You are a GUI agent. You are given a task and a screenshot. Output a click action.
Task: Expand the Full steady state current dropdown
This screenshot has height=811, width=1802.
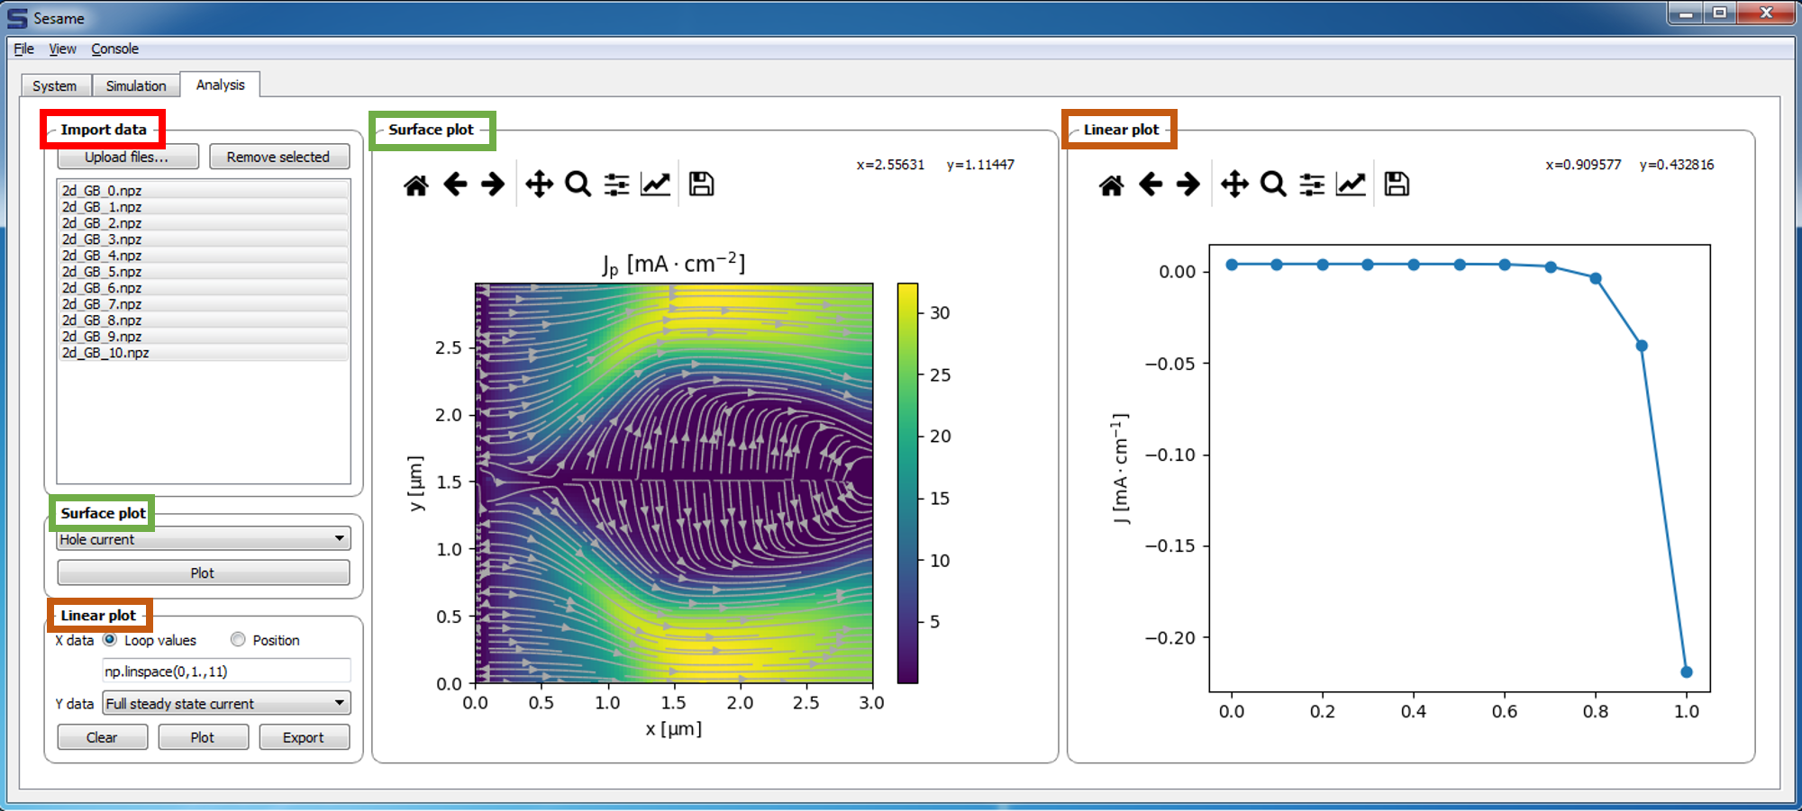tap(227, 703)
